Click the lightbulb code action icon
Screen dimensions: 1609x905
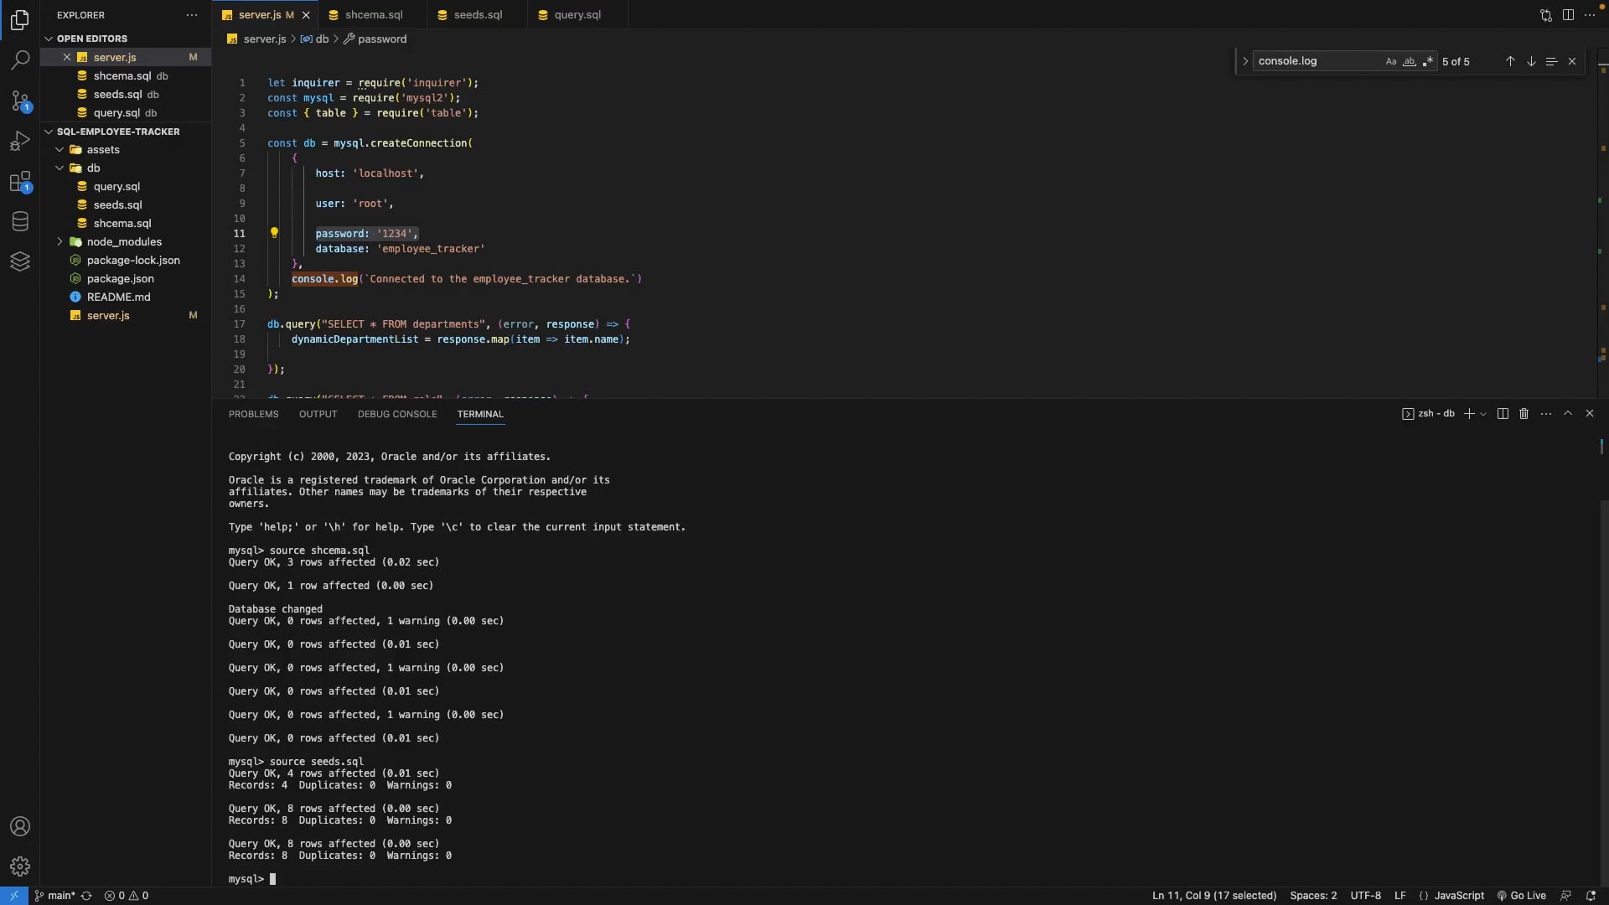(x=274, y=233)
